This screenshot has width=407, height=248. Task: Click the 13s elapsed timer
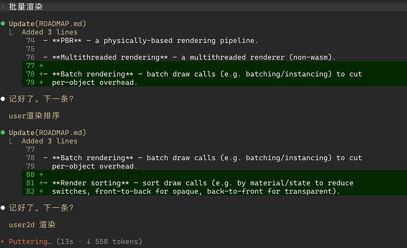[x=67, y=242]
